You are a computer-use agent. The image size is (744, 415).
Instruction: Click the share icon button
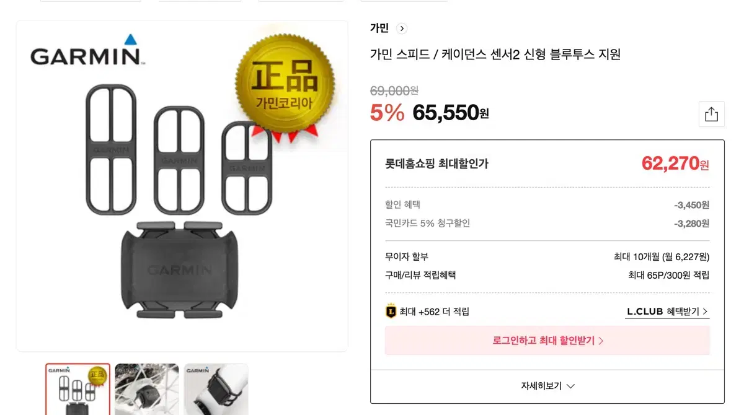pos(711,115)
